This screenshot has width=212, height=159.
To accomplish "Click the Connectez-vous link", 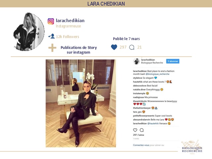I will (141, 145).
